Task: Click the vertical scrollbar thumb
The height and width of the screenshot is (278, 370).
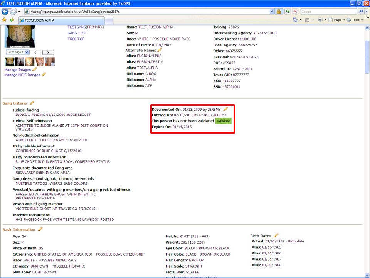Action: pyautogui.click(x=367, y=57)
